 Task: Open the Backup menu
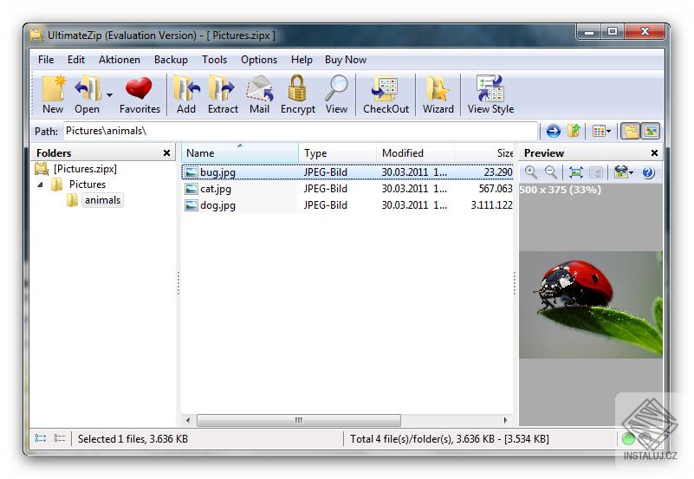171,60
